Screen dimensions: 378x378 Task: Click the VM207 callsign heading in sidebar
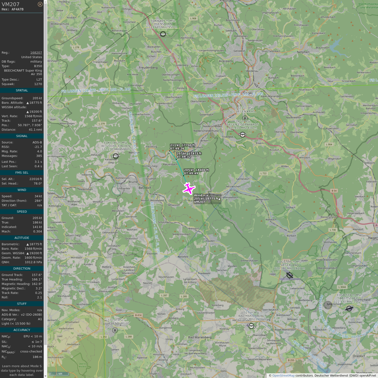[10, 4]
